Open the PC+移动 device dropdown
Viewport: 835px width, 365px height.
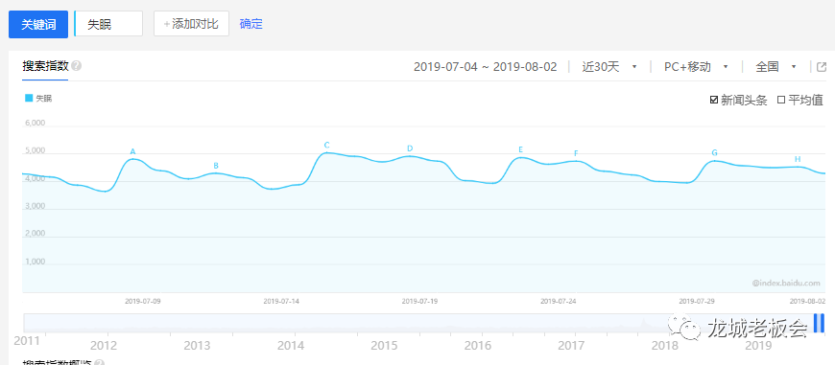[697, 67]
